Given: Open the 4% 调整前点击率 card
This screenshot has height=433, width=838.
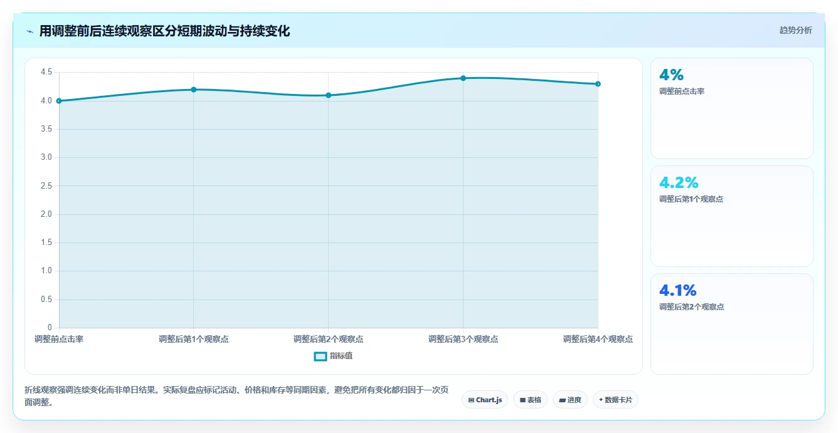Looking at the screenshot, I should [x=732, y=108].
